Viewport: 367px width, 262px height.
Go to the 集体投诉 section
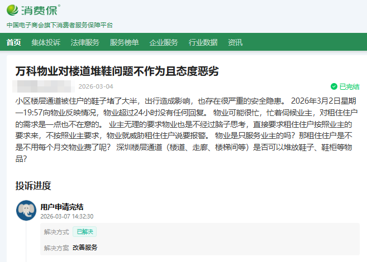[x=46, y=42]
